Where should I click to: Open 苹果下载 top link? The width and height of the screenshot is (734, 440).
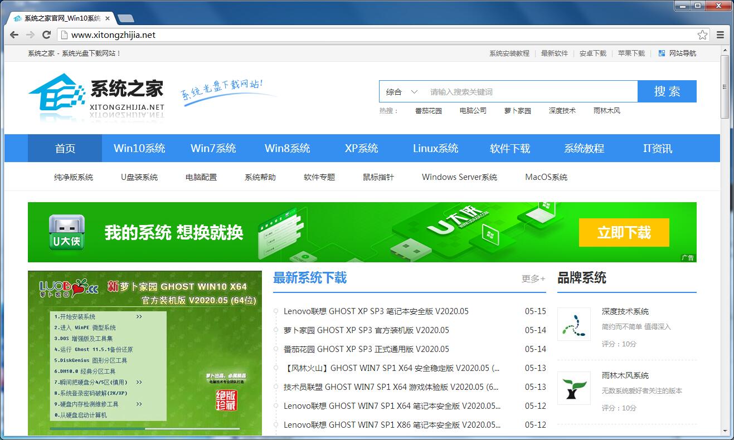point(631,53)
